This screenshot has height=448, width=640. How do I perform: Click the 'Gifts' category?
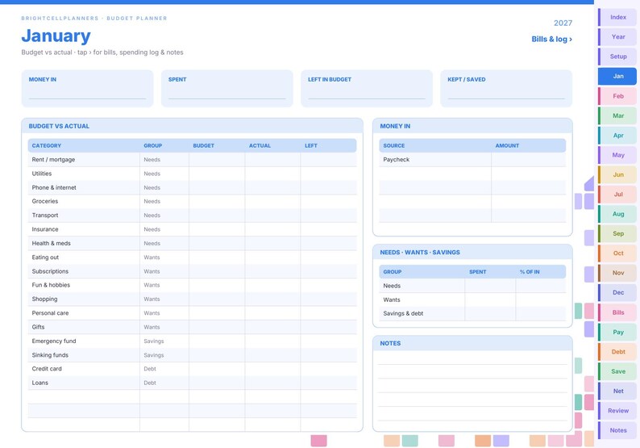[x=38, y=327]
